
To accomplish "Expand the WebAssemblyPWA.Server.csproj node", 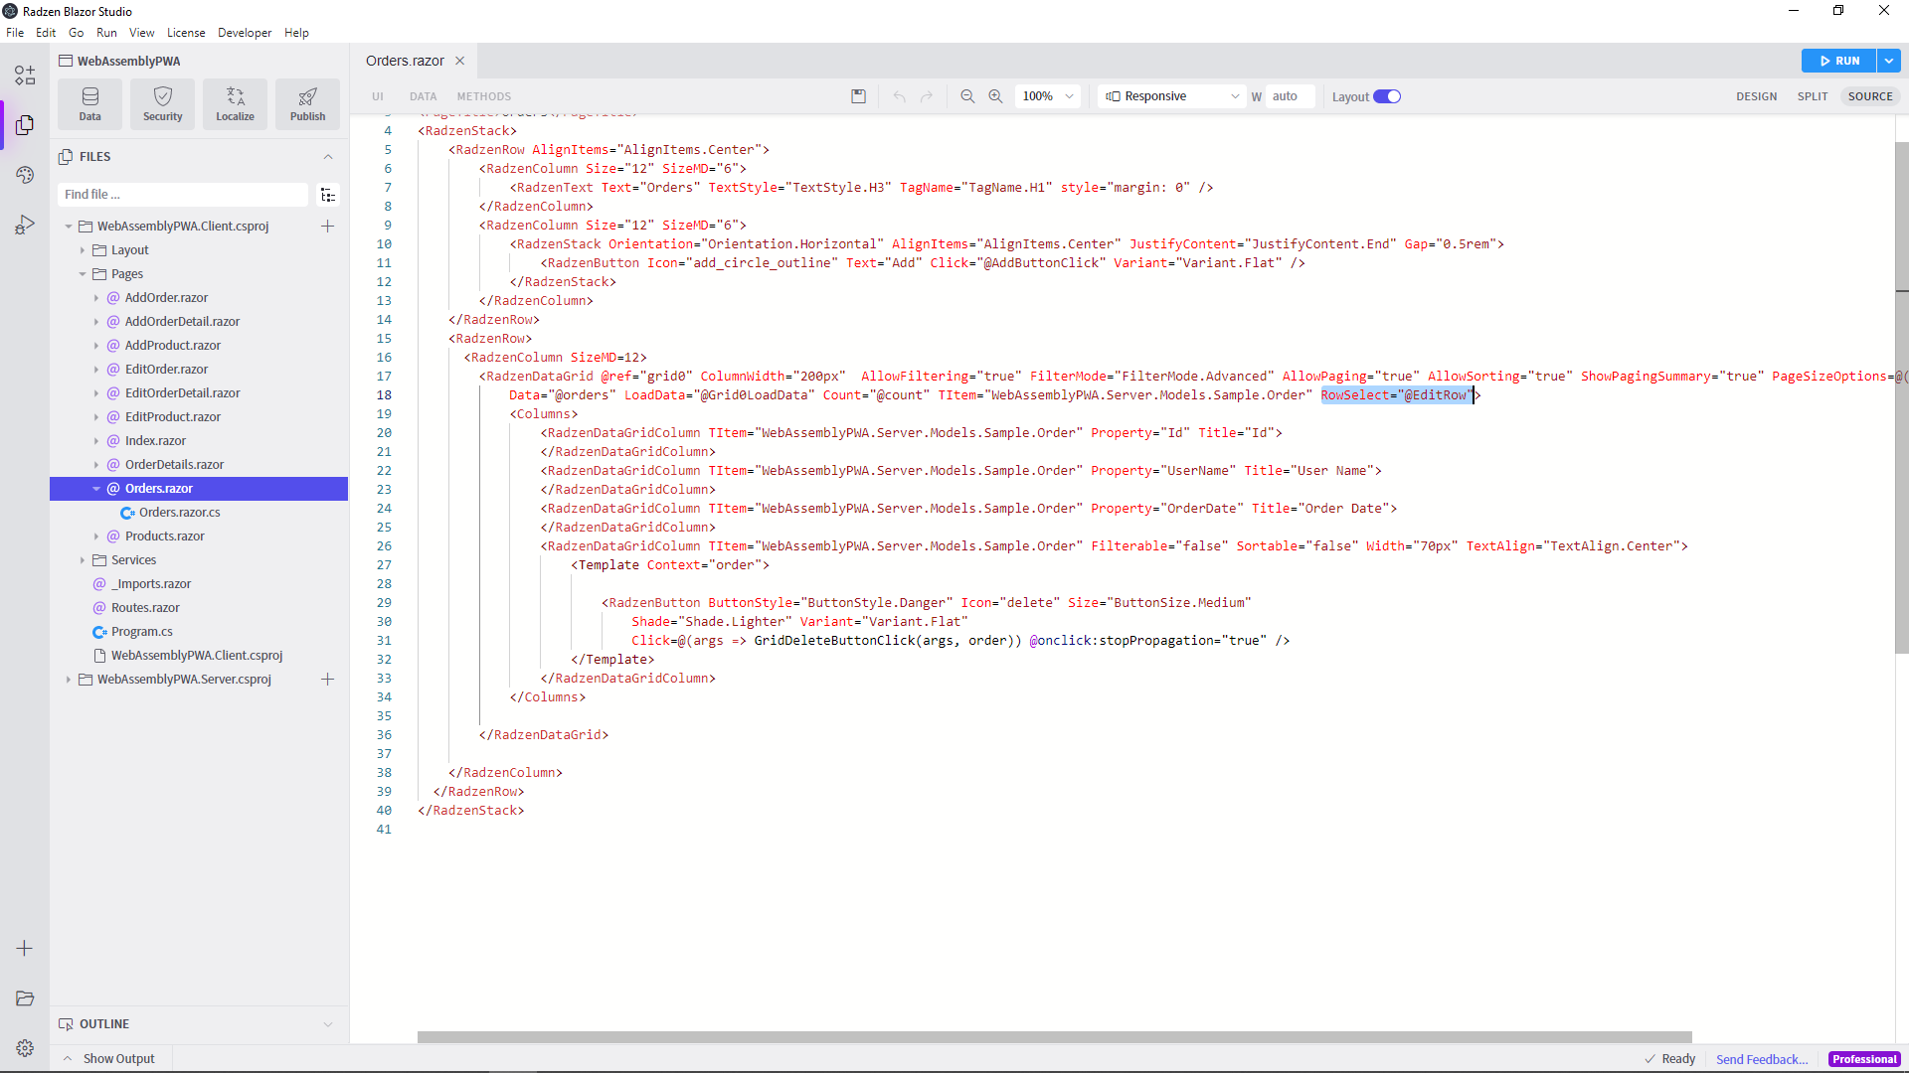I will (69, 680).
